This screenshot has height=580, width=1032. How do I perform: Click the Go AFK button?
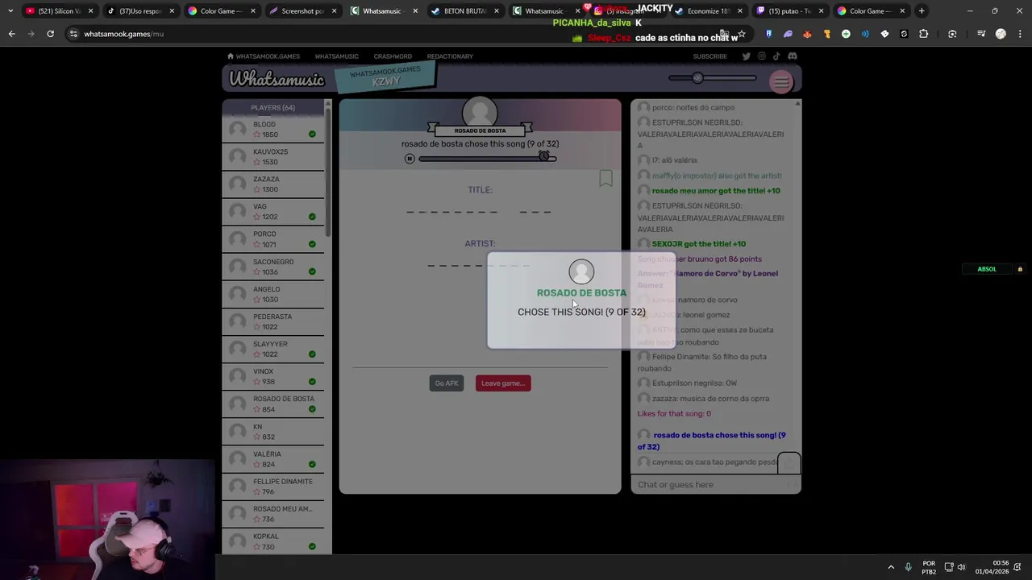[446, 383]
